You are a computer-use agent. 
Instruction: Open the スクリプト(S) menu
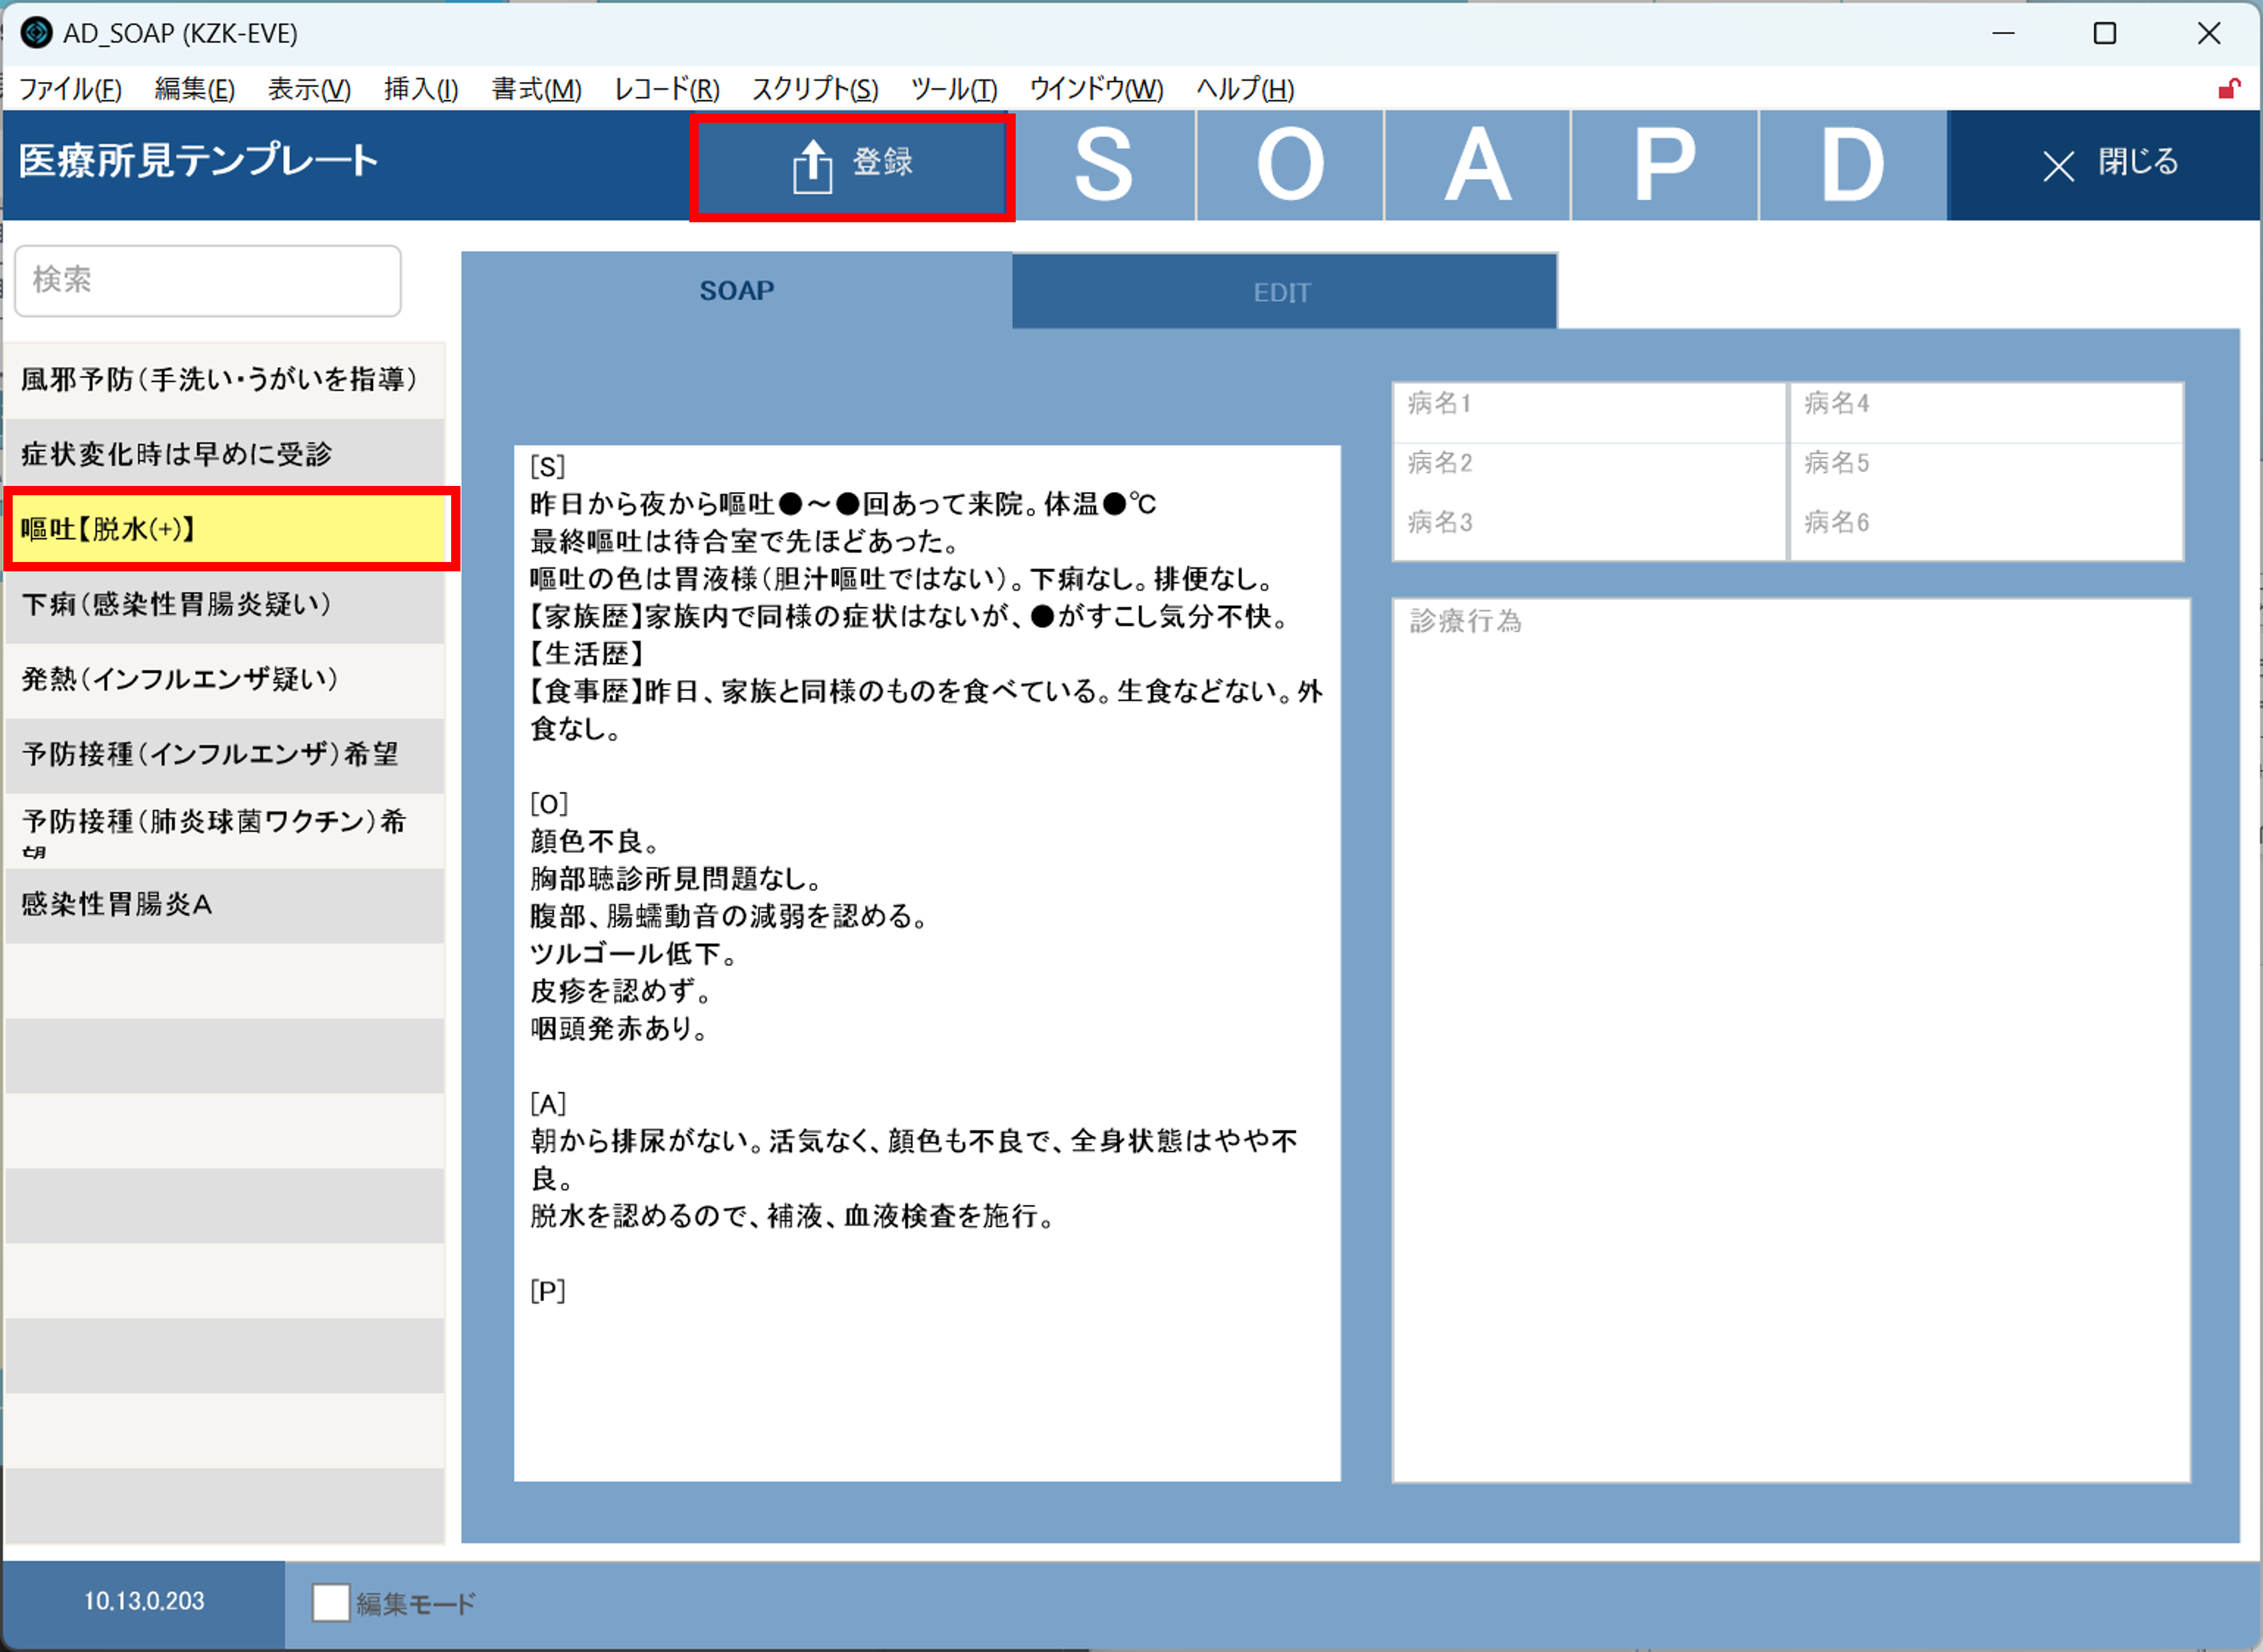tap(815, 89)
